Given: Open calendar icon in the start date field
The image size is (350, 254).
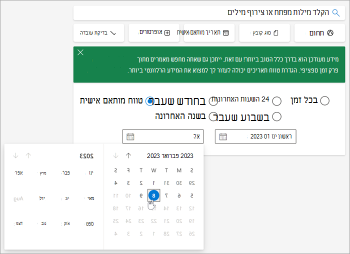Looking at the screenshot, I should click(223, 136).
